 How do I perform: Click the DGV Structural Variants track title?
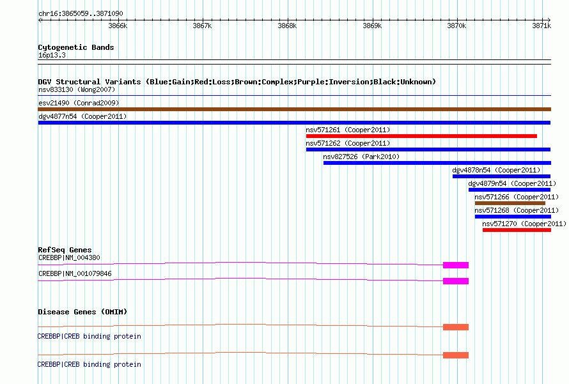click(237, 82)
